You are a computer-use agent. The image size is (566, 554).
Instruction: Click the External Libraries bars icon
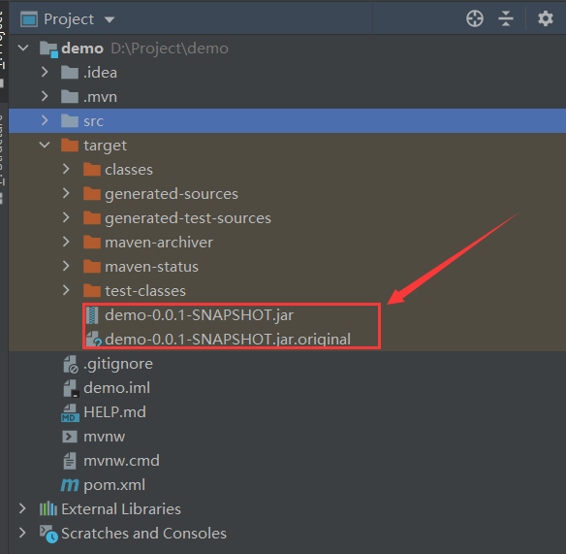tap(48, 508)
